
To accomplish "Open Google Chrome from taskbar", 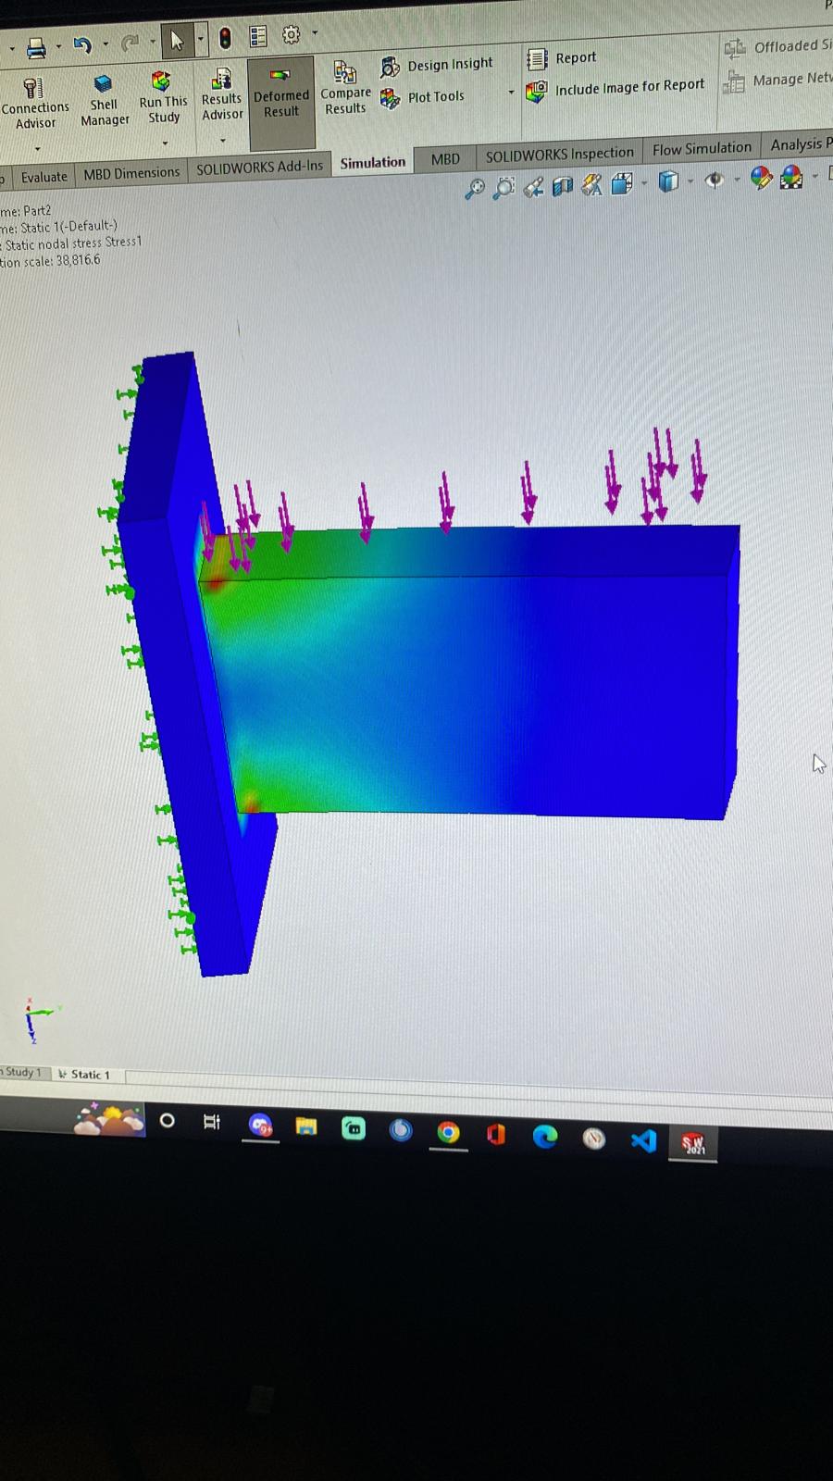I will click(x=449, y=1133).
